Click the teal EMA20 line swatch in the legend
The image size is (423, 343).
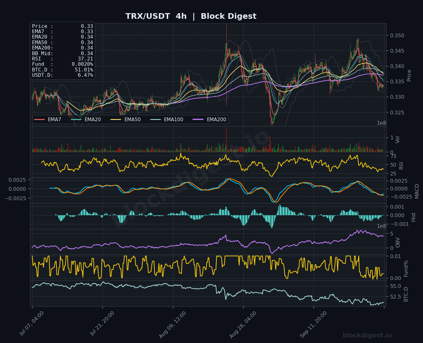coord(76,120)
